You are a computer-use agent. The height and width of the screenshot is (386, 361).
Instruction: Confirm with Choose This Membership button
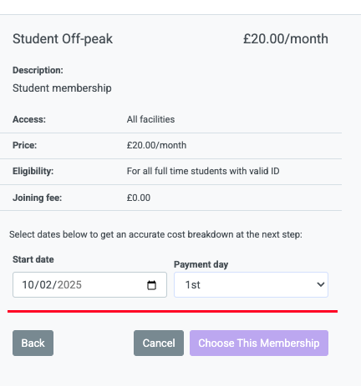tap(259, 343)
